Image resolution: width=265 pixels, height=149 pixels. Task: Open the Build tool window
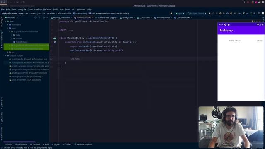point(46,144)
